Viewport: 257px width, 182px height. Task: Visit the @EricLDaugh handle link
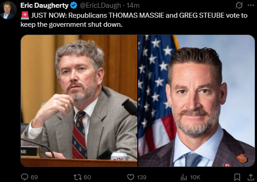point(100,5)
